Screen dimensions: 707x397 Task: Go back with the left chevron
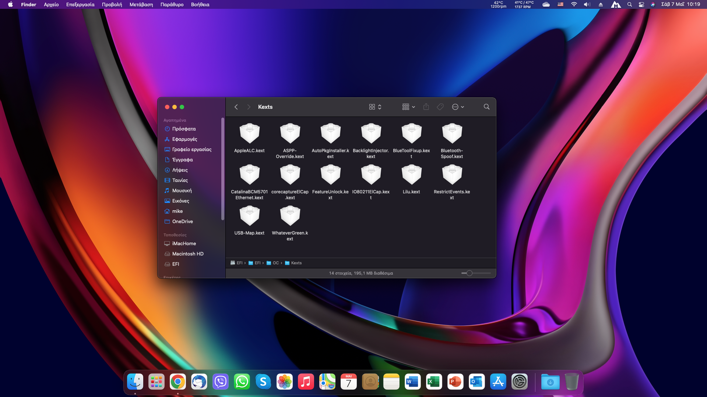coord(236,107)
